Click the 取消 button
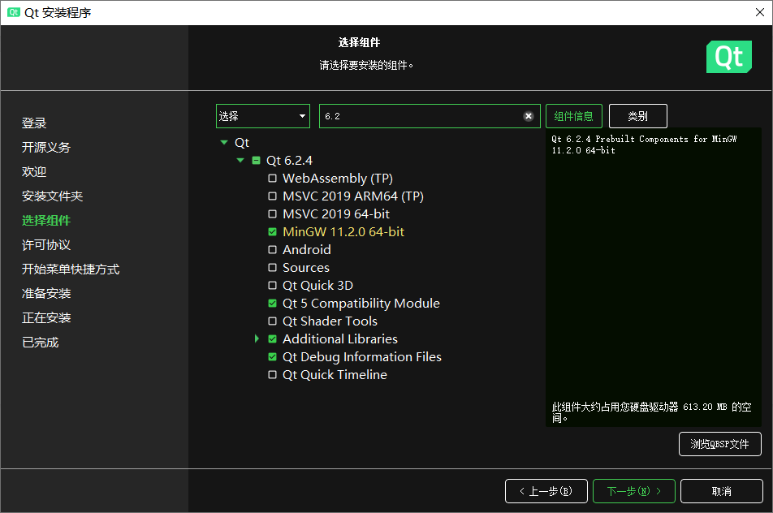This screenshot has width=773, height=513. tap(722, 491)
